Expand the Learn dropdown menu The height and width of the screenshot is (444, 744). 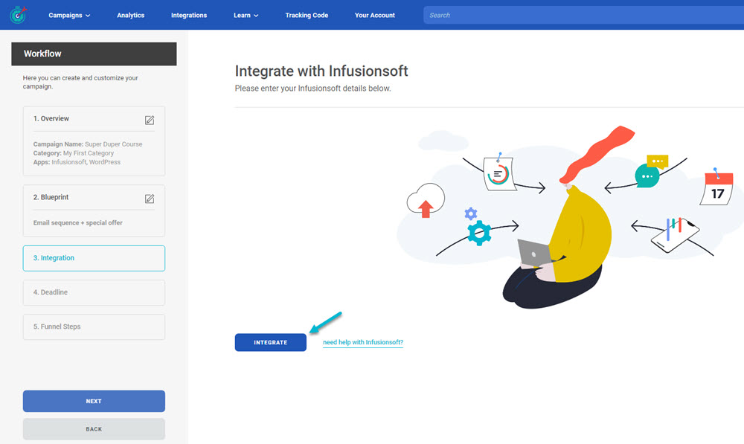click(246, 15)
